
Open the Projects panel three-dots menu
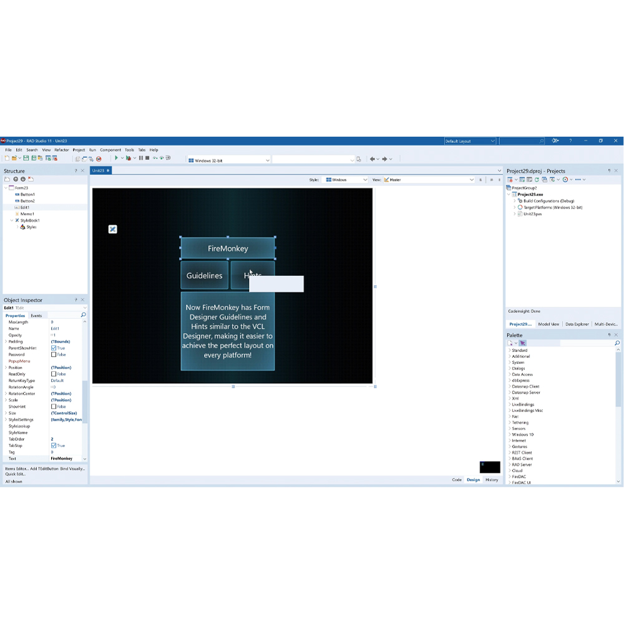pyautogui.click(x=578, y=180)
